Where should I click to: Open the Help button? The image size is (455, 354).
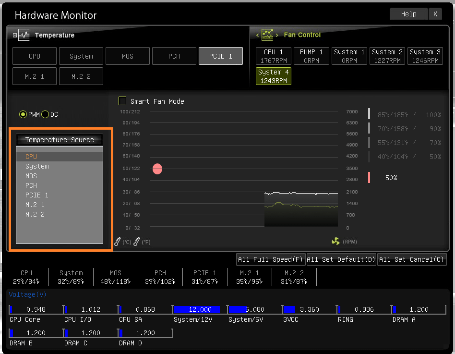point(408,14)
